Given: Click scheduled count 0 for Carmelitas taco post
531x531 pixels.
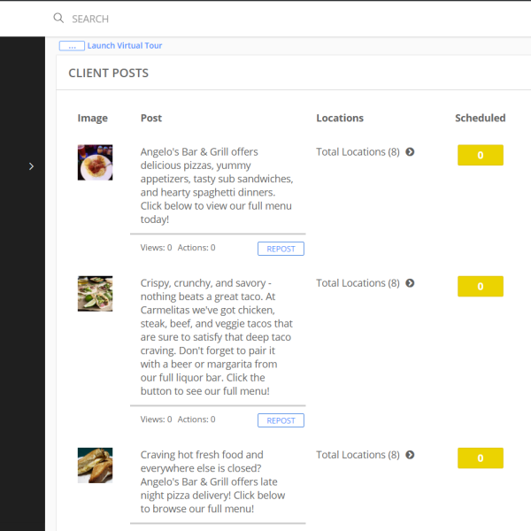Looking at the screenshot, I should (x=481, y=286).
